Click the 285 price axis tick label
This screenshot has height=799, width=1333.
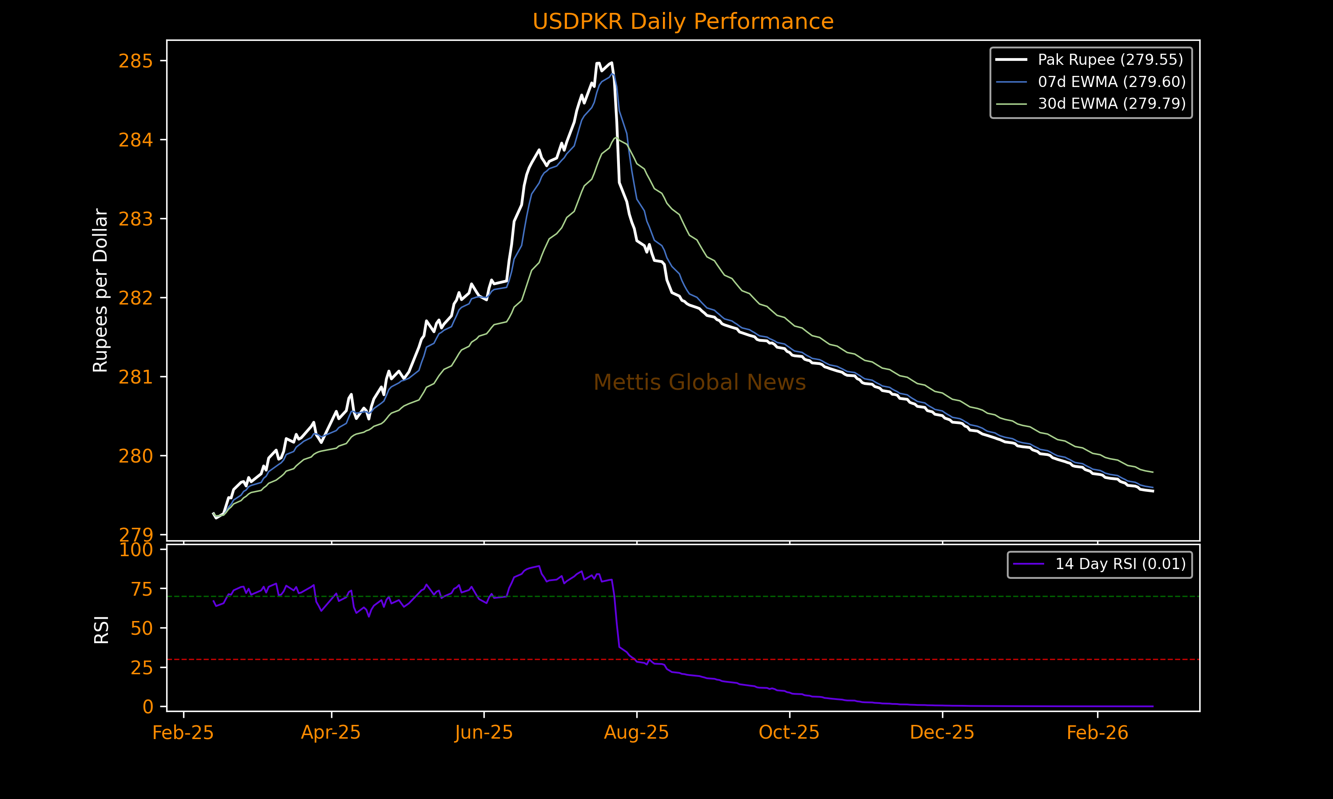[x=135, y=61]
